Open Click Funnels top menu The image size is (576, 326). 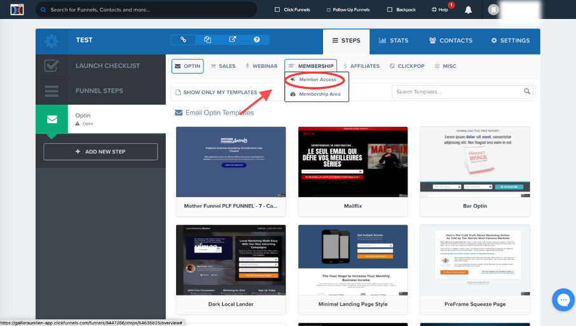(x=292, y=10)
